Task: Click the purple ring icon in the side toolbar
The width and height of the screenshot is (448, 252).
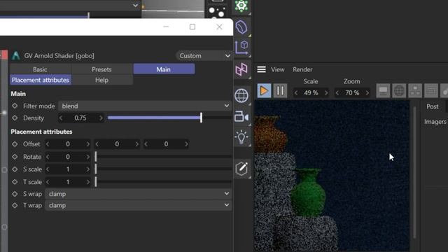Action: 241,27
